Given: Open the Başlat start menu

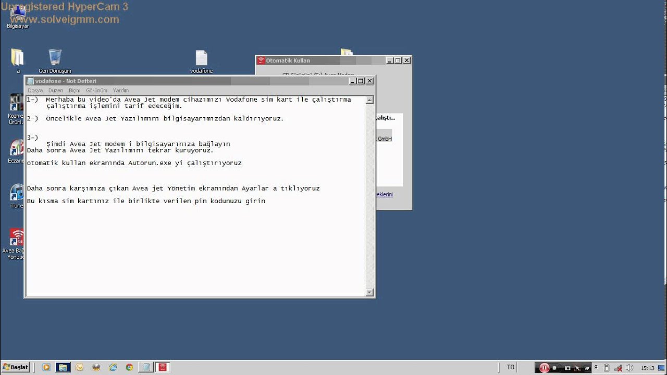Looking at the screenshot, I should (x=15, y=367).
